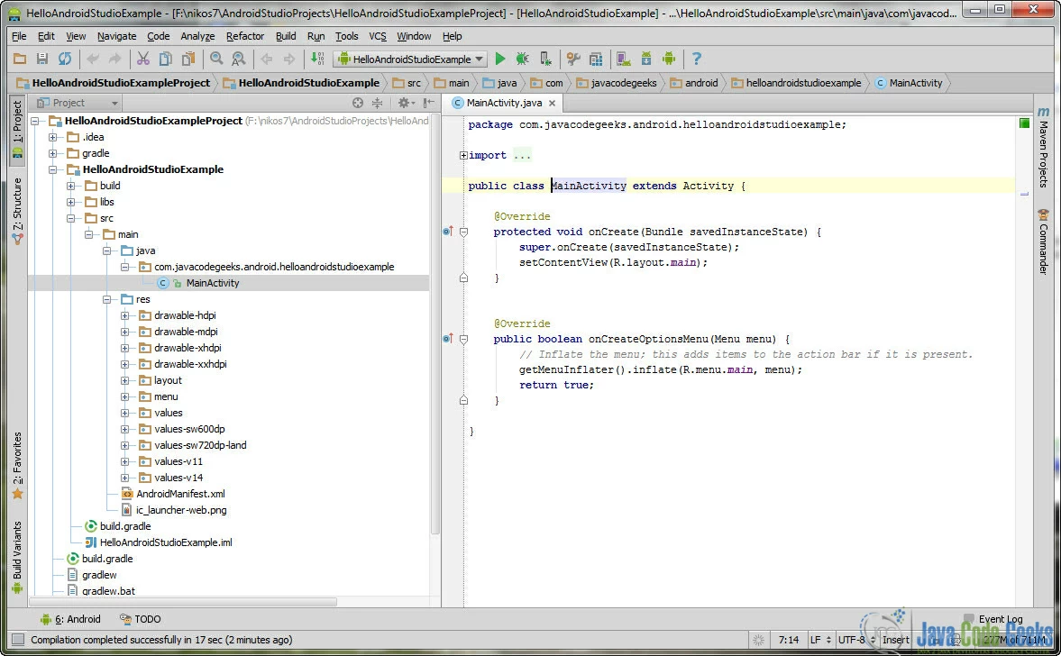This screenshot has width=1061, height=656.
Task: Open the Refactor menu
Action: tap(245, 36)
